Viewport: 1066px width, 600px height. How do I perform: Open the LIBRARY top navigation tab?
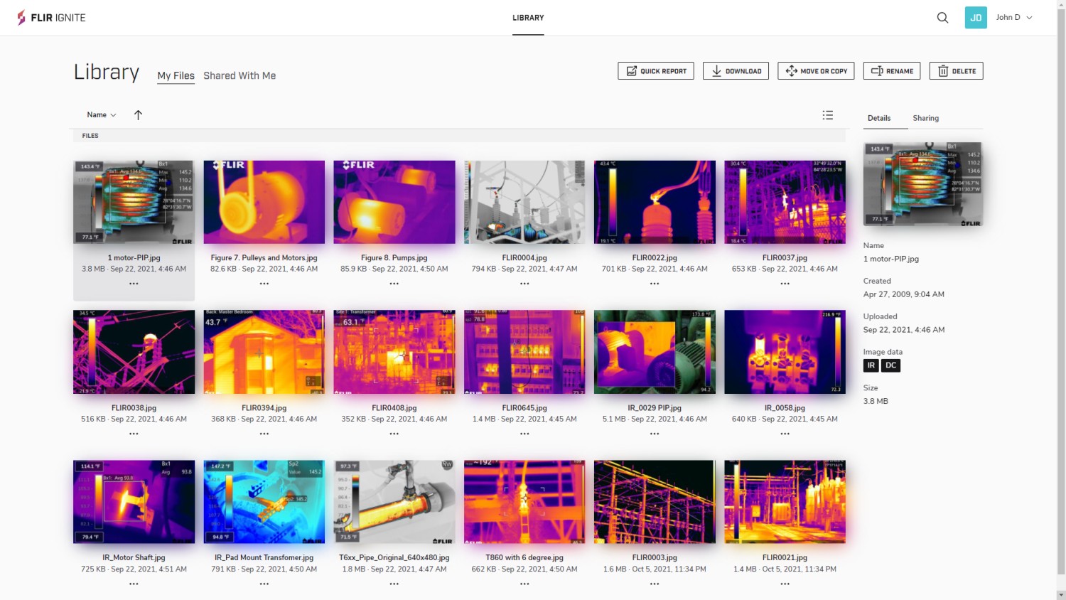528,18
